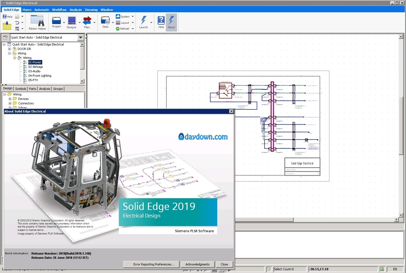Click the Acknowledgments button
The image size is (406, 273).
click(197, 264)
